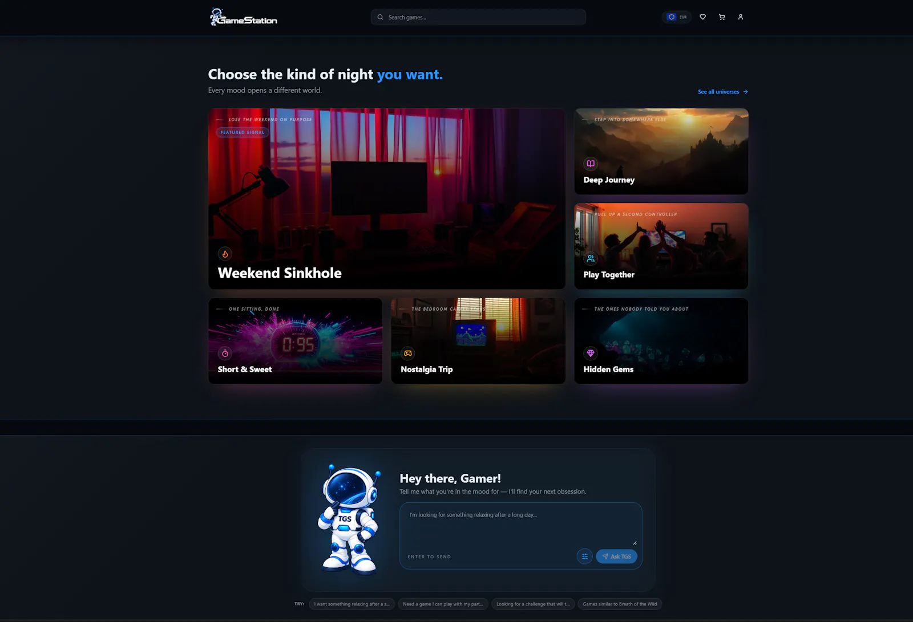Click the gem icon on Hidden Gems
The height and width of the screenshot is (622, 913).
pyautogui.click(x=591, y=353)
